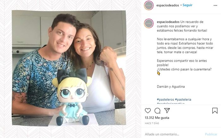The image size is (221, 138).
Task: Like the post with the heart icon
Action: 148,111
